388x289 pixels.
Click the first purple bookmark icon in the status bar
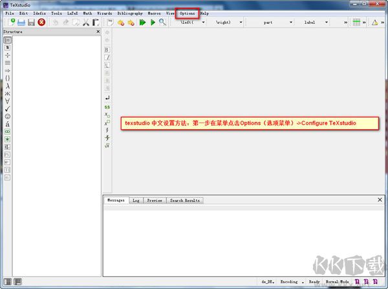357,282
